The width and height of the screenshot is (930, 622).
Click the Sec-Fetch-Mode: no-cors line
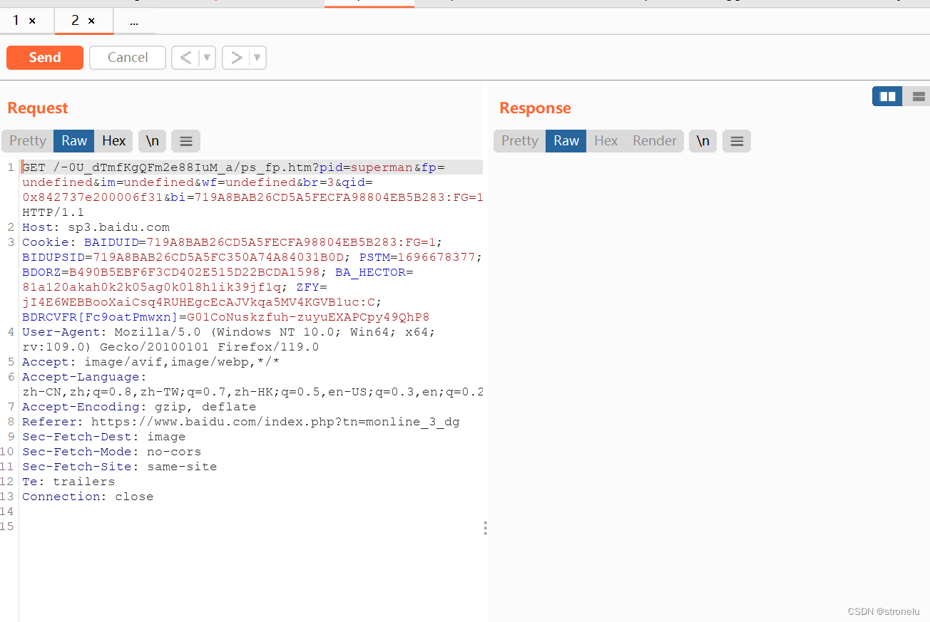point(112,452)
